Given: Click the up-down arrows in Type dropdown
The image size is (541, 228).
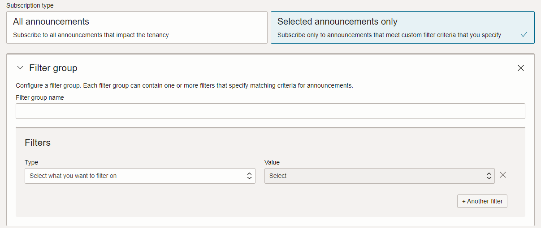Looking at the screenshot, I should click(x=250, y=176).
